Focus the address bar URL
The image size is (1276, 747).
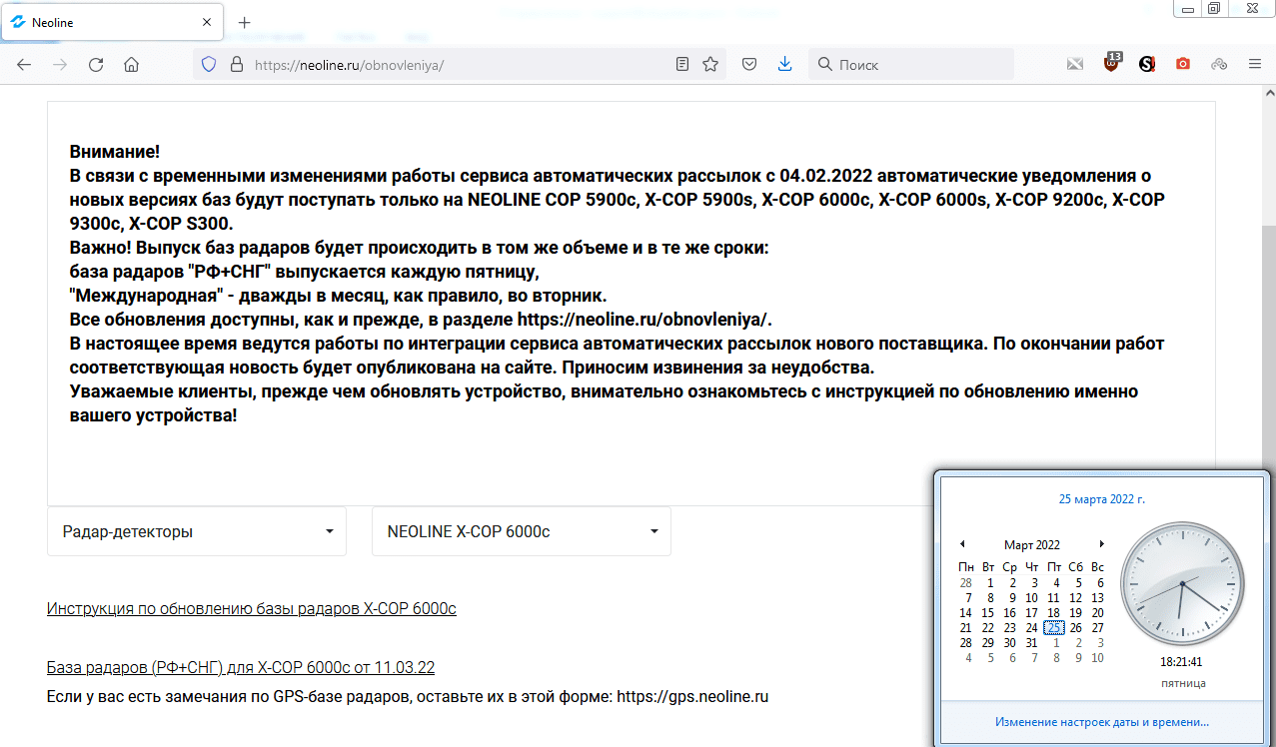460,64
